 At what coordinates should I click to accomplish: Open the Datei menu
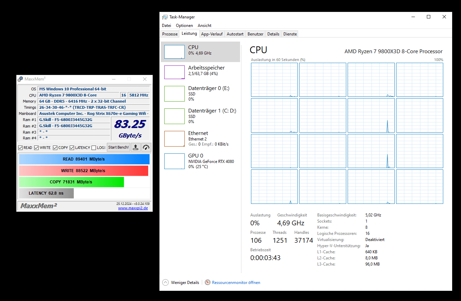[x=166, y=26]
